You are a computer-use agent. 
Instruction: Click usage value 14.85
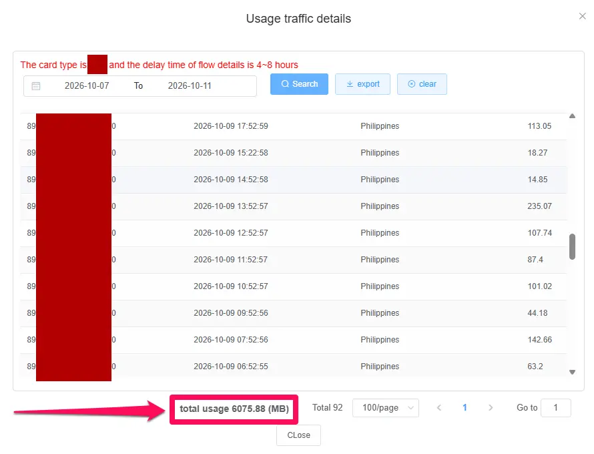(x=537, y=180)
